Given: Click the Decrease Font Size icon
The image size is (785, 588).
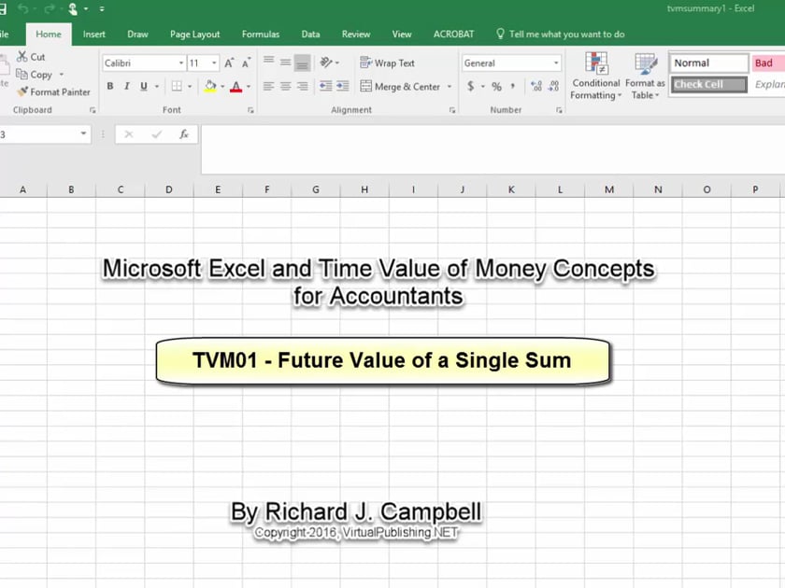Looking at the screenshot, I should pos(246,63).
